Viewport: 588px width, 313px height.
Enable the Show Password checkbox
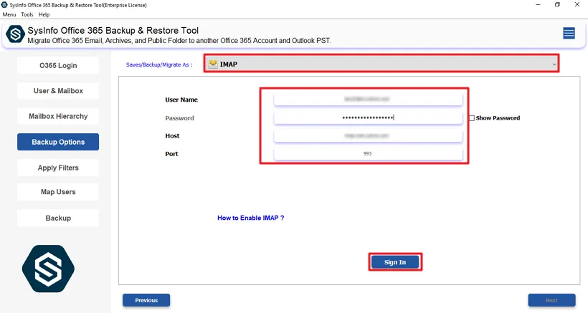(472, 118)
